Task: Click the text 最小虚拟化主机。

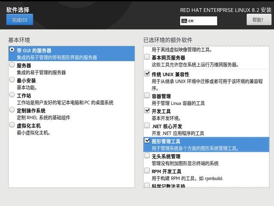Action: 33,132
